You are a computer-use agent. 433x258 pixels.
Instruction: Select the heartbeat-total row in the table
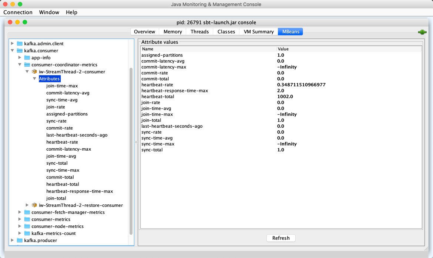tap(207, 97)
